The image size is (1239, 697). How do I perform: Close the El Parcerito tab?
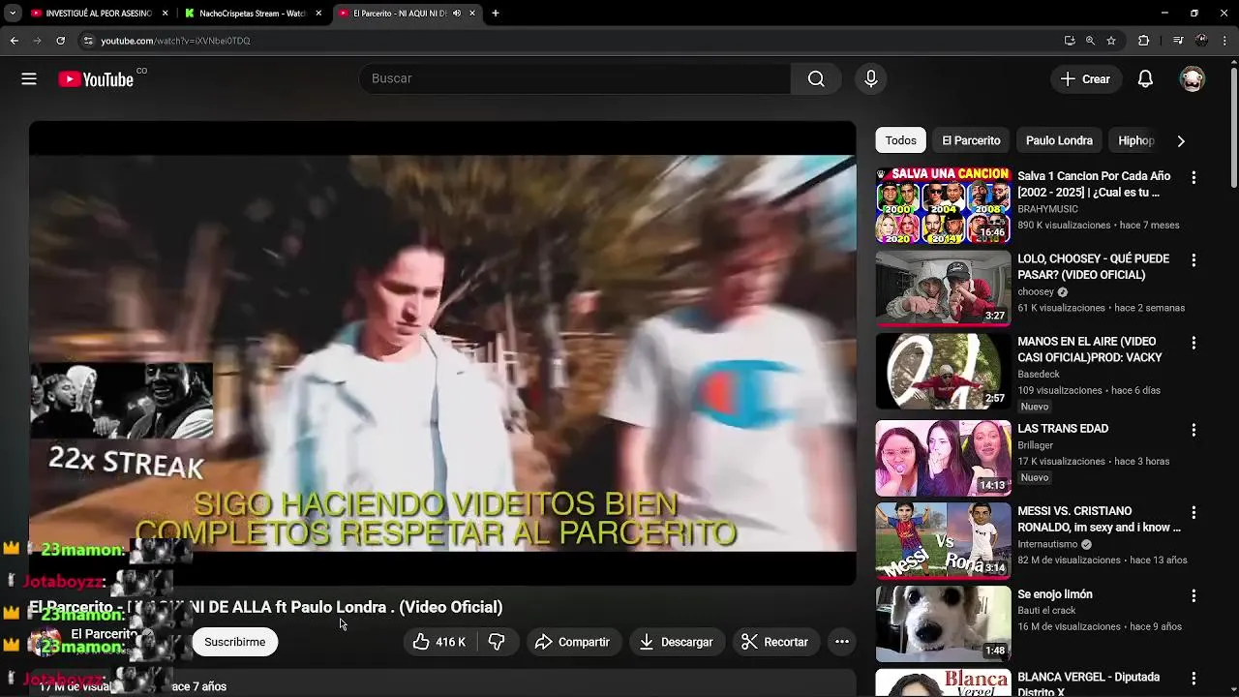click(472, 14)
